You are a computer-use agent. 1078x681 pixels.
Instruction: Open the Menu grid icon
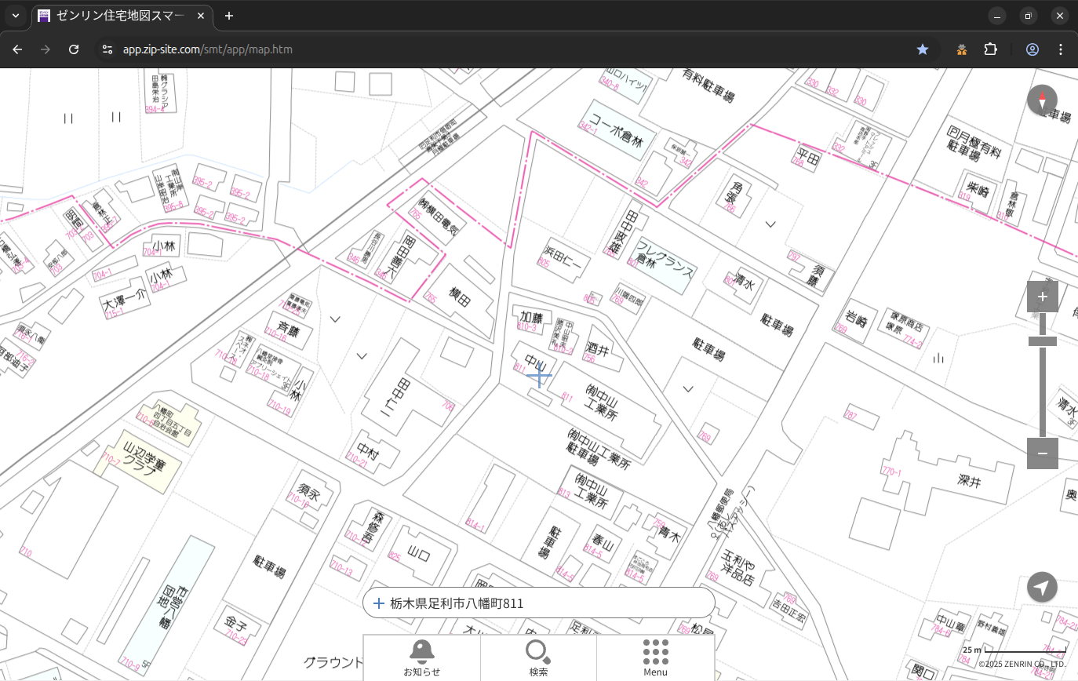click(x=655, y=657)
